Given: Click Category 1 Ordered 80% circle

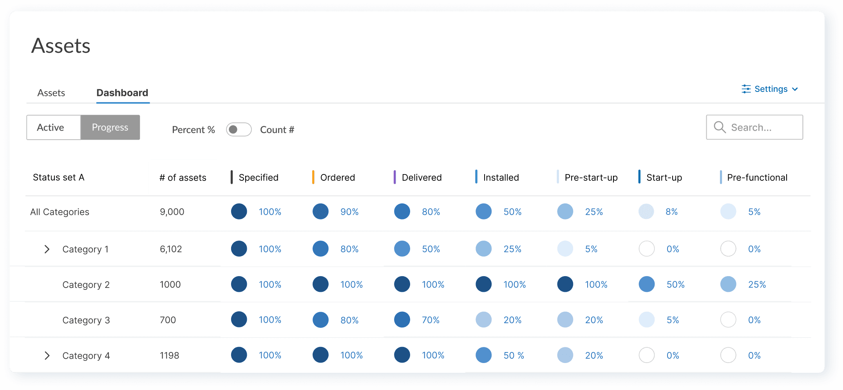Looking at the screenshot, I should (320, 249).
